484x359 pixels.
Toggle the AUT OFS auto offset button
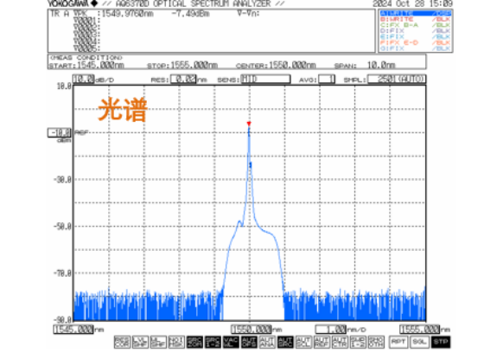(x=249, y=342)
